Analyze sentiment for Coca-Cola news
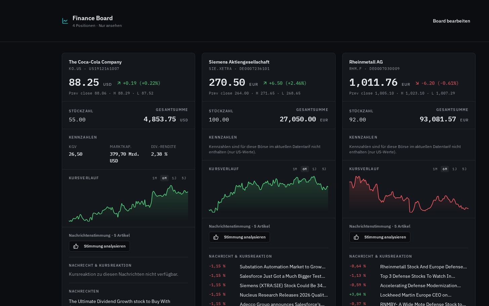The width and height of the screenshot is (489, 306). tap(99, 246)
